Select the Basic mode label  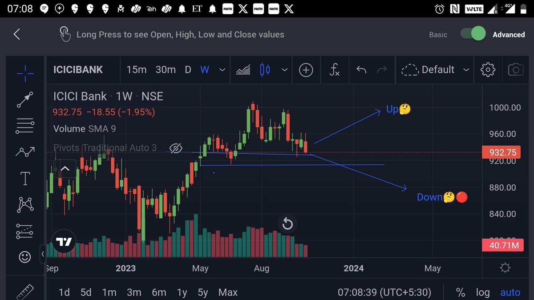click(x=438, y=35)
